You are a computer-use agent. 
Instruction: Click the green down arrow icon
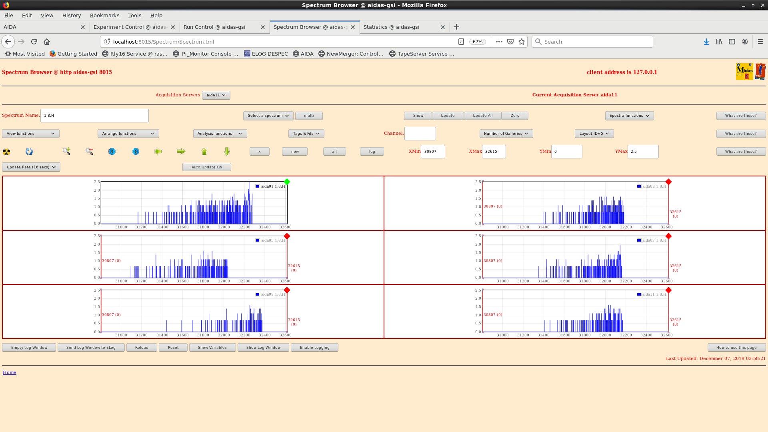pyautogui.click(x=227, y=151)
